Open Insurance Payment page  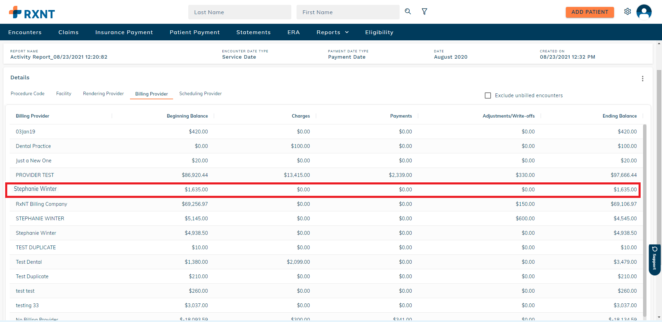coord(124,32)
